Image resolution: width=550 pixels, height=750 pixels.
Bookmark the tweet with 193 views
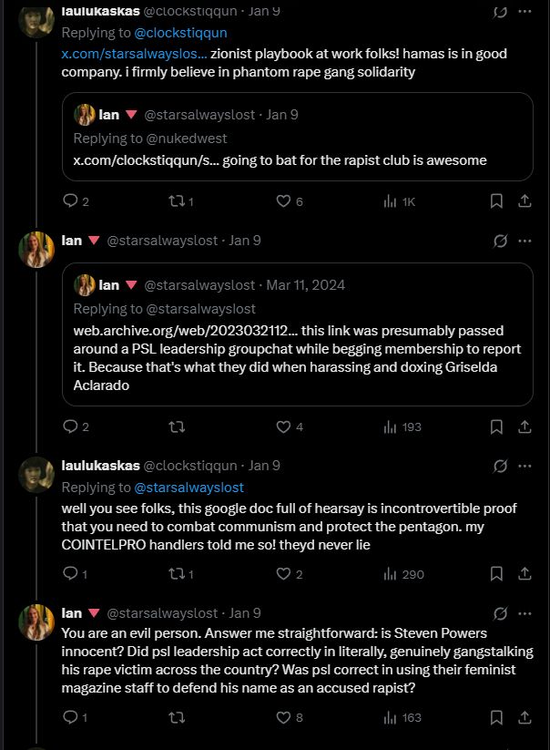(496, 426)
